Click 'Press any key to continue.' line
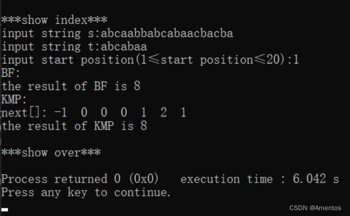 point(86,192)
